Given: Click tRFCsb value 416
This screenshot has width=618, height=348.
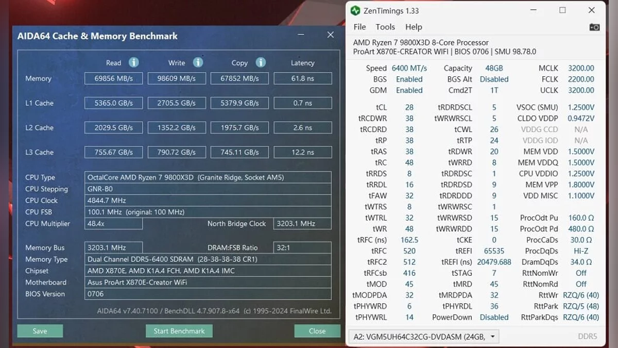Looking at the screenshot, I should [409, 273].
